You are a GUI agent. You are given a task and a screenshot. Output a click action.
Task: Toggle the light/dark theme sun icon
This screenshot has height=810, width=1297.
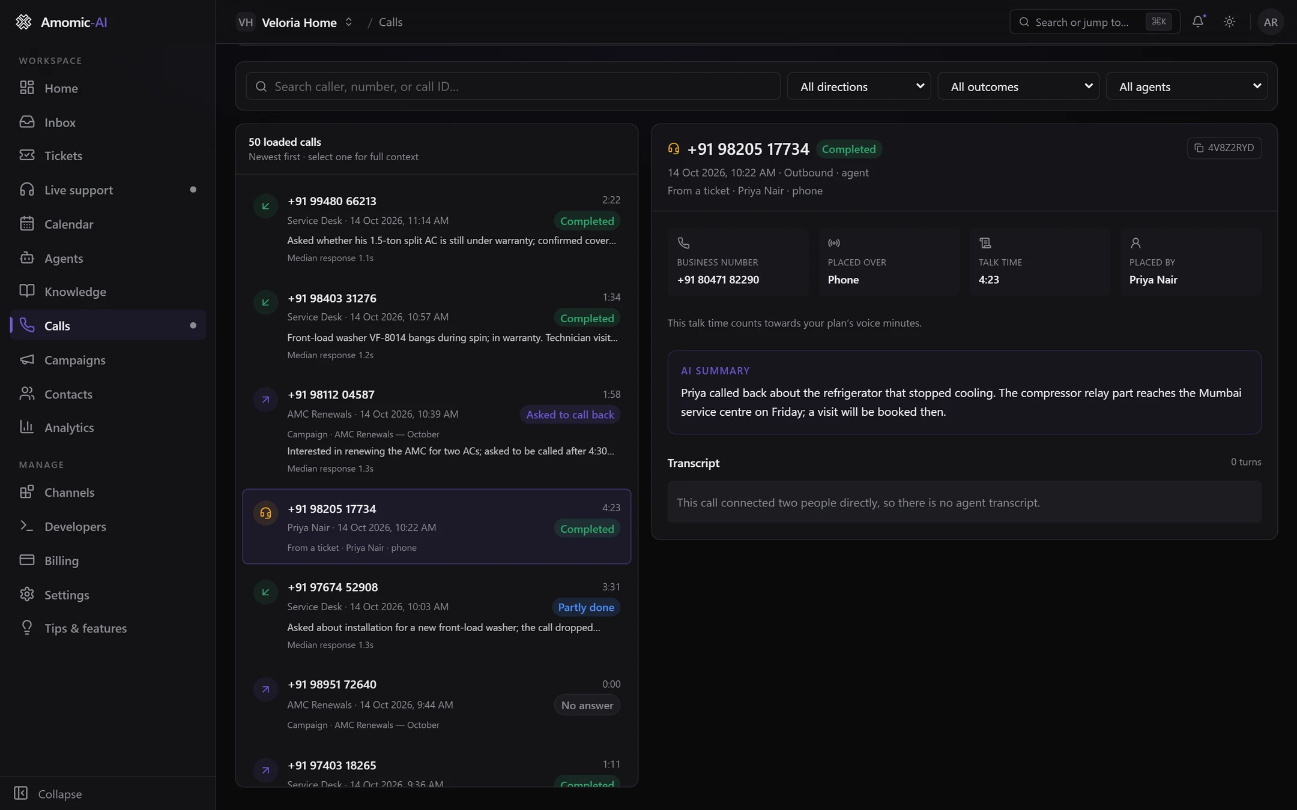(1229, 22)
